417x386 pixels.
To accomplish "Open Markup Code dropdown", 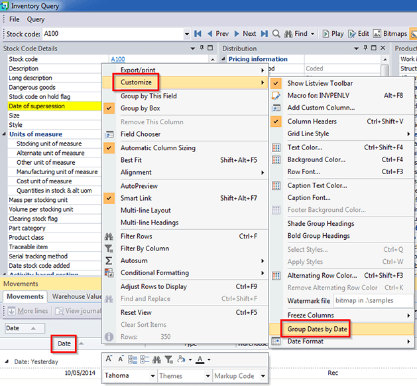I will (263, 376).
